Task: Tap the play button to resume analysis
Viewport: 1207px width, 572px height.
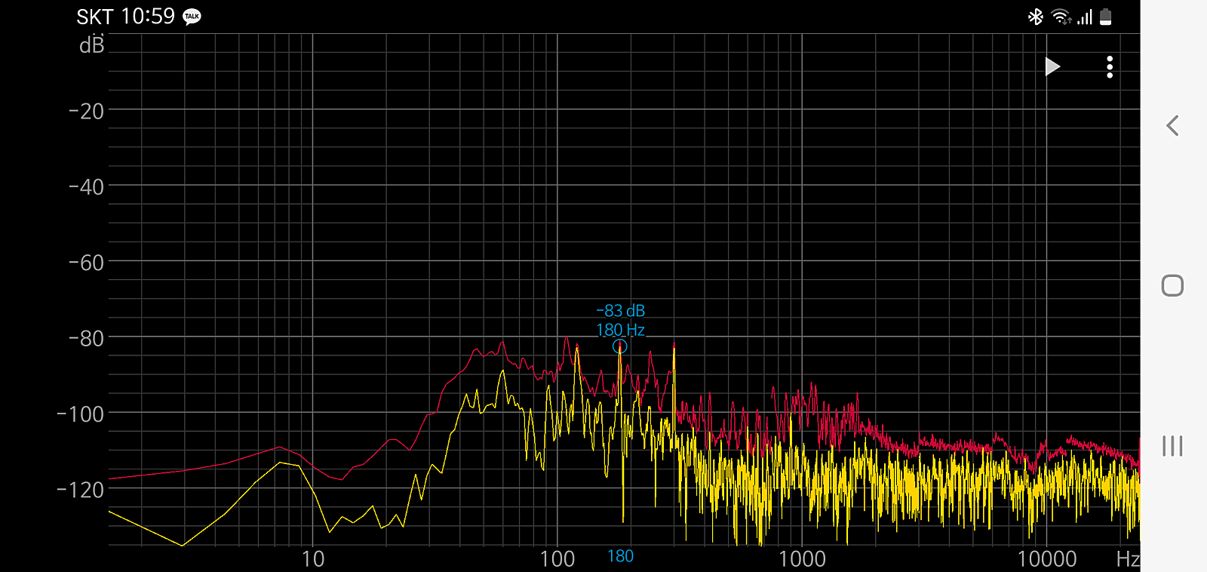Action: 1052,66
